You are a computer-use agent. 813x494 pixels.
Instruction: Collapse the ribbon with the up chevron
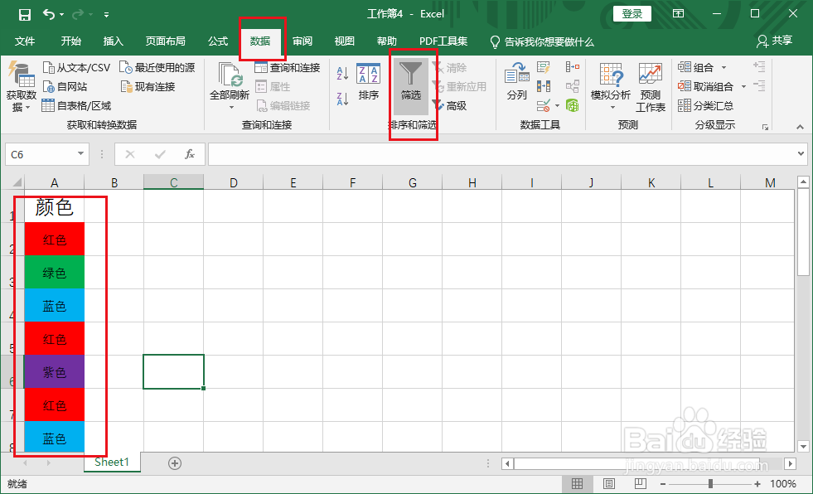coord(800,127)
